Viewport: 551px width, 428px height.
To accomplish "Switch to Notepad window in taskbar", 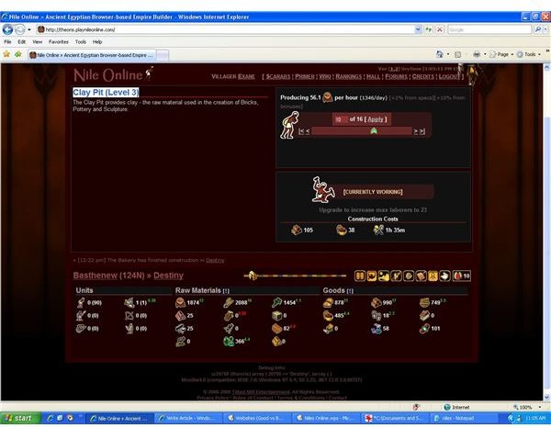I will 464,418.
